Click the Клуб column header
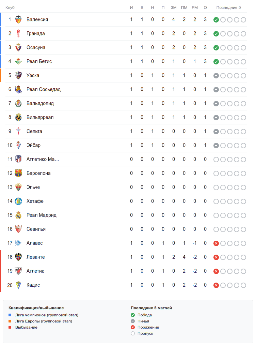Image resolution: width=256 pixels, height=346 pixels. (10, 7)
